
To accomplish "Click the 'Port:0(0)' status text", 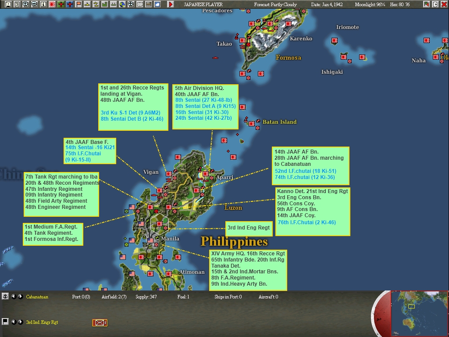I will pyautogui.click(x=81, y=297).
